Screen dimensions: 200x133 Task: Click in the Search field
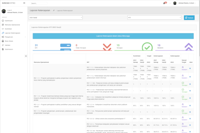(39, 3)
